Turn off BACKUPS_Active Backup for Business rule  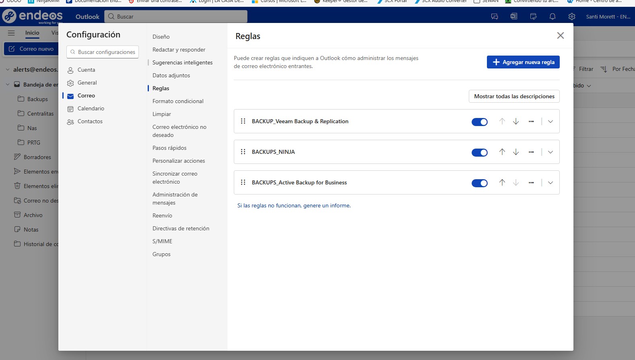tap(479, 183)
